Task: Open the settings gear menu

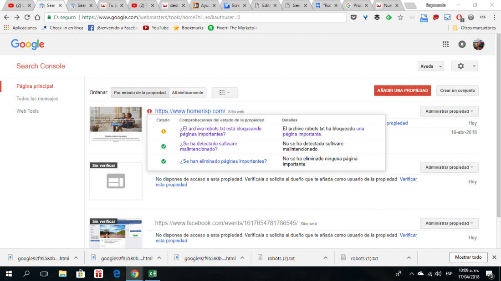Action: tap(465, 66)
